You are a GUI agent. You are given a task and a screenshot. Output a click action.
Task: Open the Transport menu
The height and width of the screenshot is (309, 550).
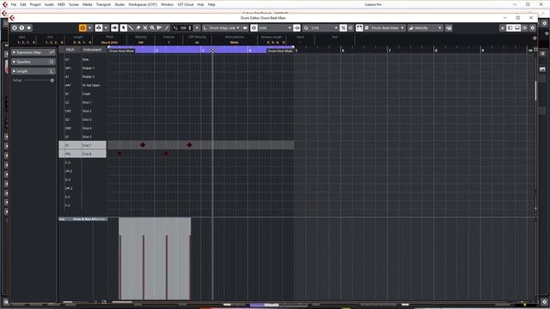pyautogui.click(x=103, y=4)
